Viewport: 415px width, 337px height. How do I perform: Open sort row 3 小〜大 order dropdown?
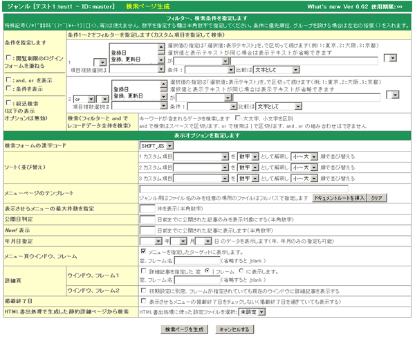tap(304, 179)
